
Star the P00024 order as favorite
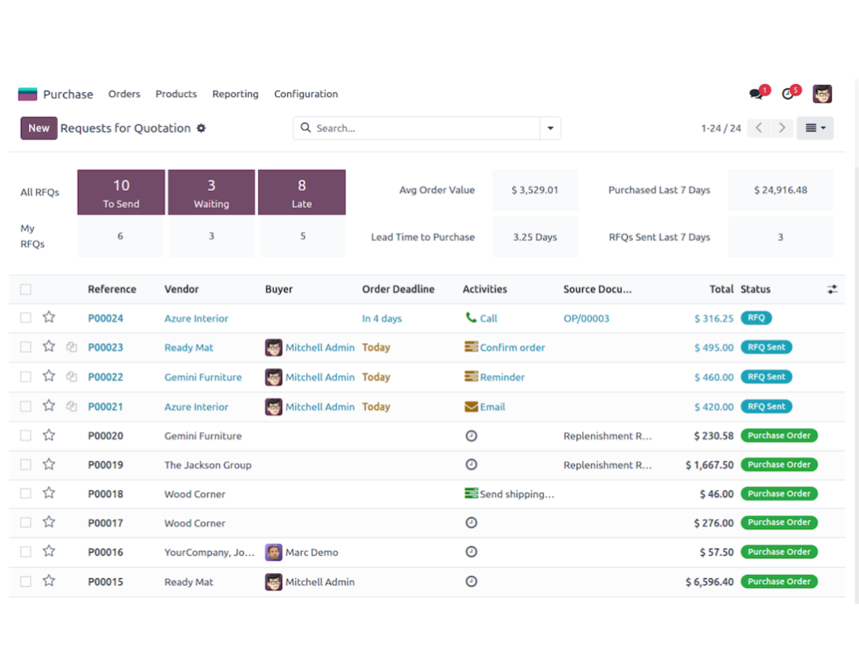click(x=49, y=318)
